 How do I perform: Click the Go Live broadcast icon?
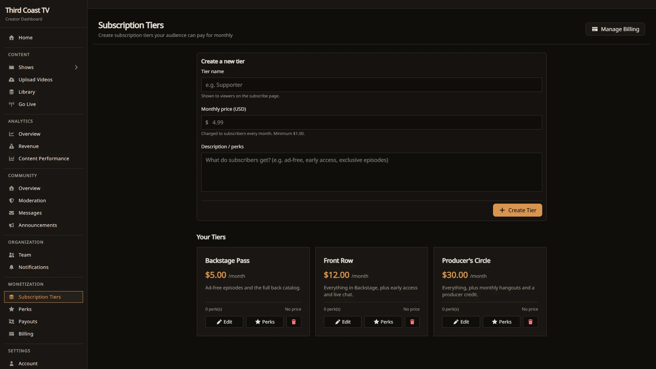(12, 104)
